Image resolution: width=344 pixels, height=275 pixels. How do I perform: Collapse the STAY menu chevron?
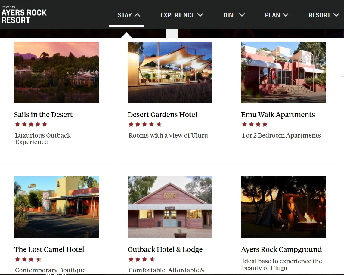pos(137,15)
